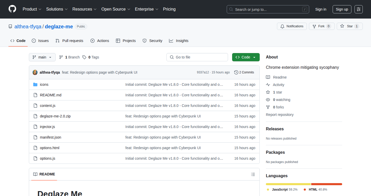Click the branch icon next to 1 Branch
This screenshot has height=196, width=371.
point(61,57)
